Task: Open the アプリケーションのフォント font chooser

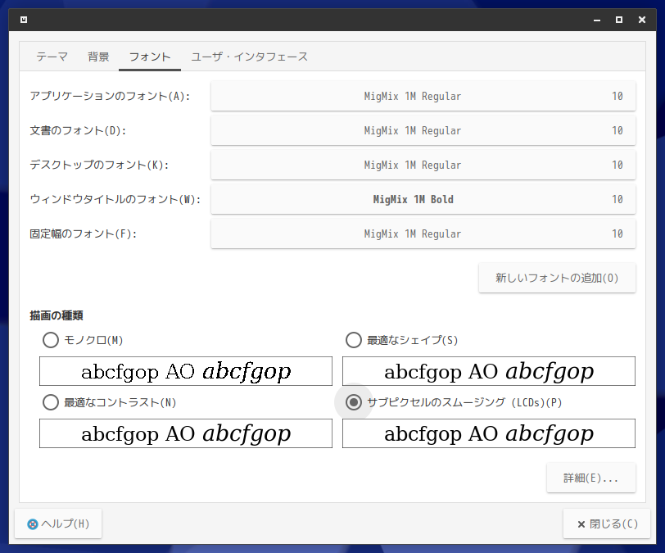Action: point(423,97)
